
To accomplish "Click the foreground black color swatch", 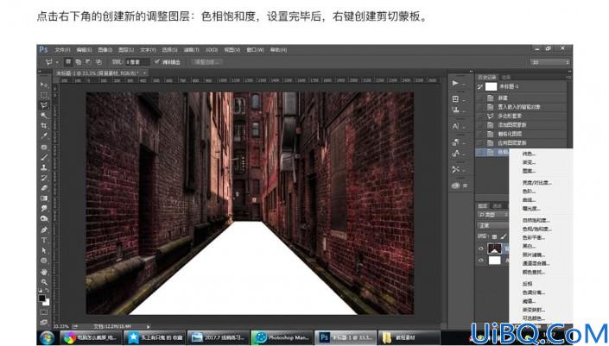I will coord(42,299).
